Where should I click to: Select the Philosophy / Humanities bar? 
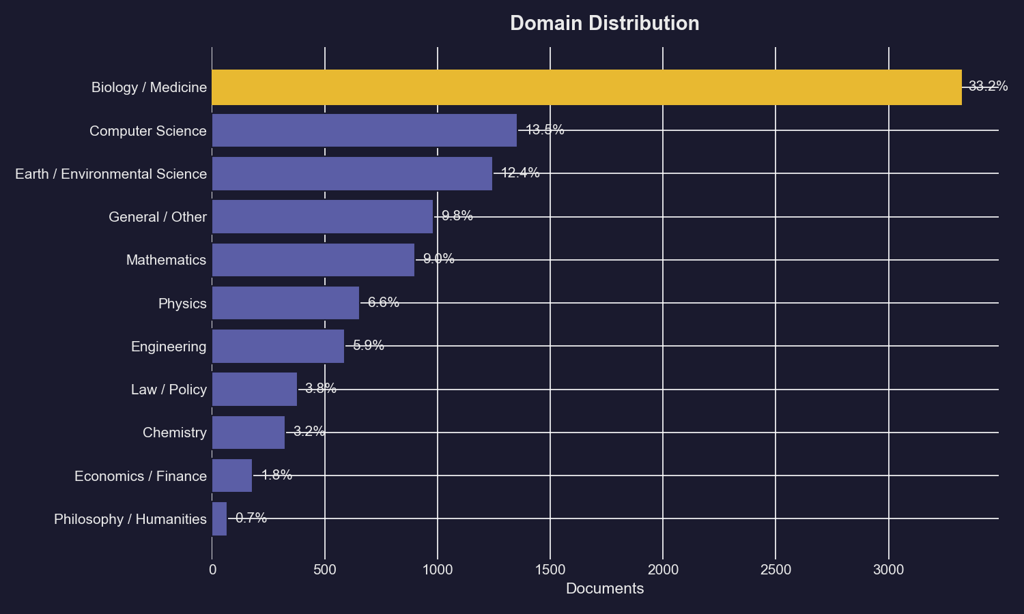click(x=219, y=518)
